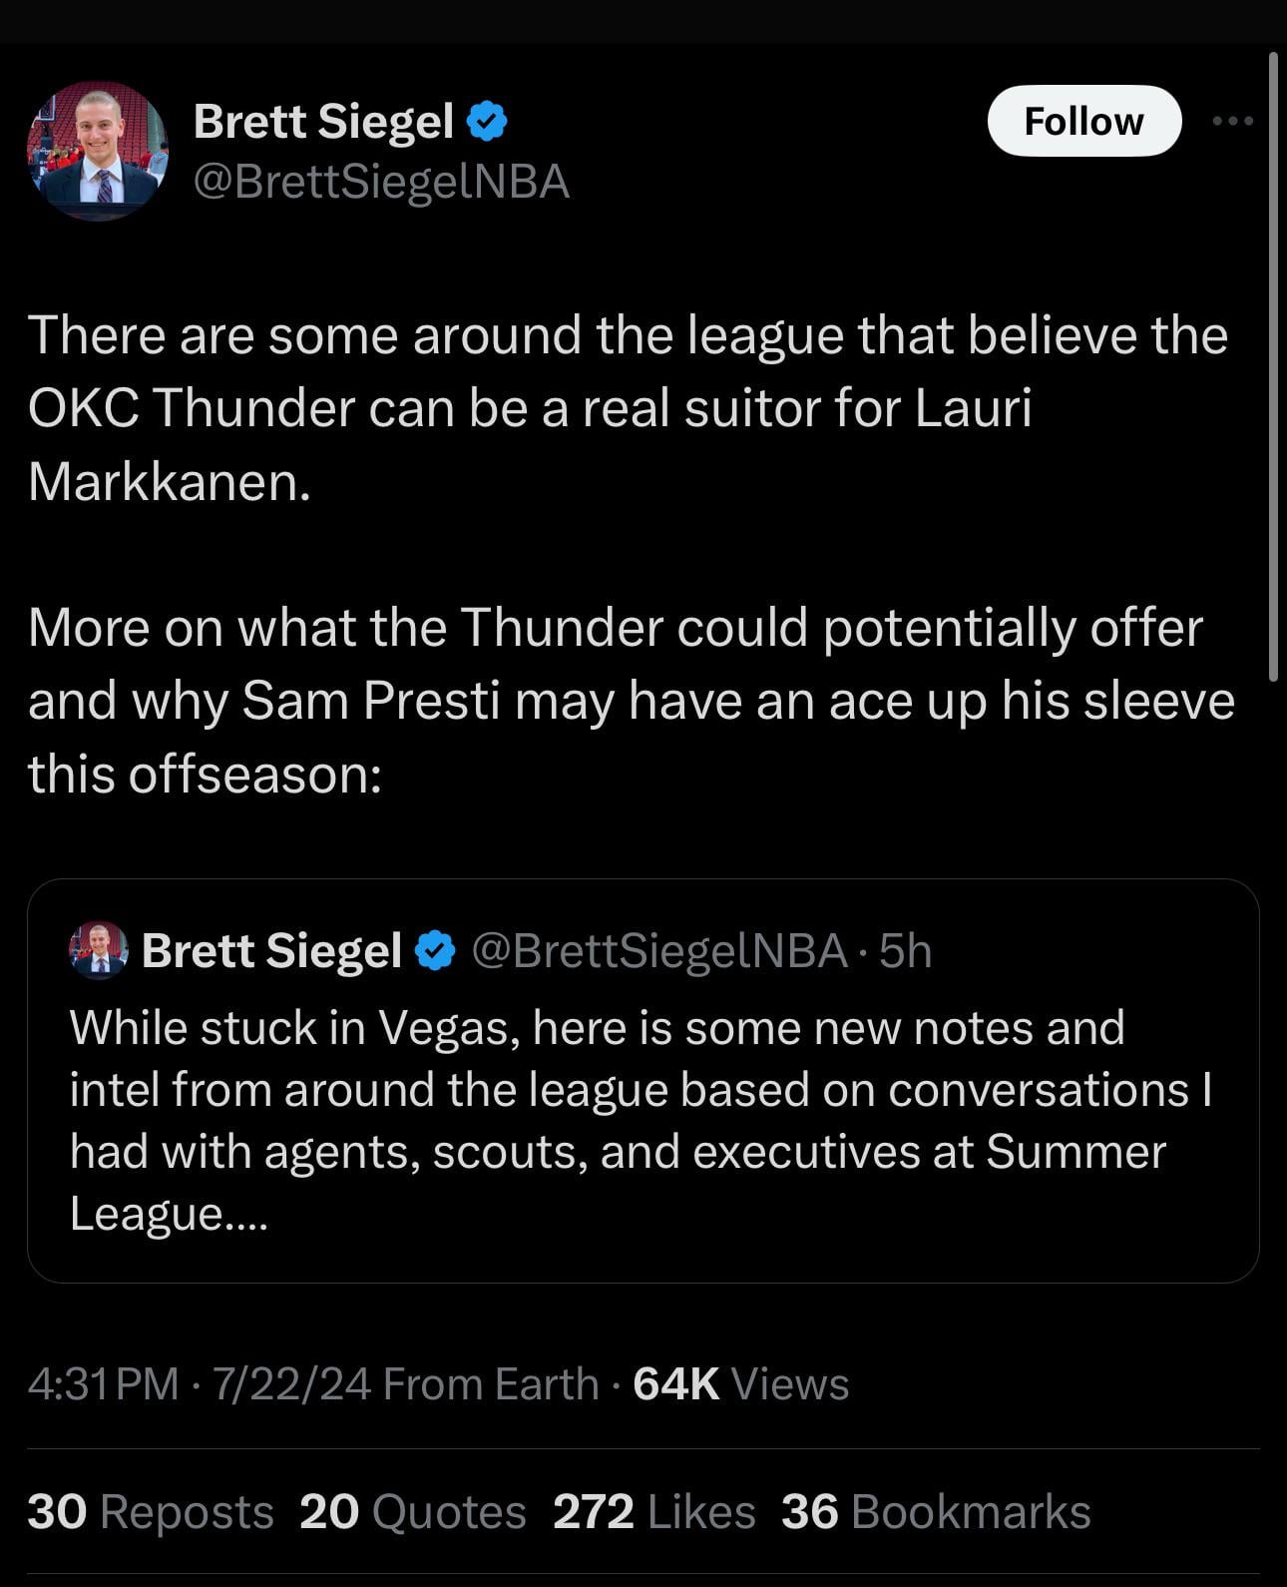Open the quoted tweet about Vegas intel
This screenshot has height=1587, width=1287.
click(x=643, y=1119)
